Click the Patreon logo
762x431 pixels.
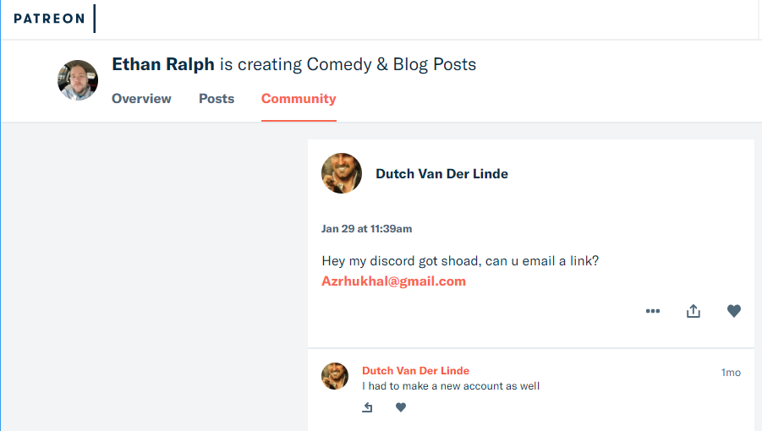tap(49, 19)
